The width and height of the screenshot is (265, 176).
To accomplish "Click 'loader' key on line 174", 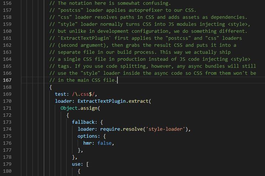I will point(86,129).
